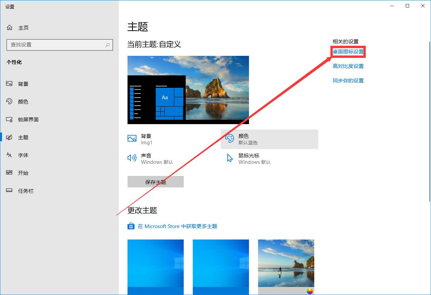This screenshot has height=295, width=431.
Task: Click the 开始 tiles icon in sidebar
Action: click(x=9, y=173)
